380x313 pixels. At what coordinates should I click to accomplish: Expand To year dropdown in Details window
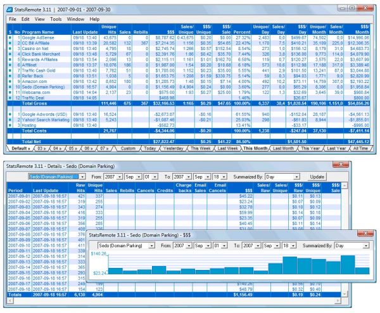[x=189, y=177]
